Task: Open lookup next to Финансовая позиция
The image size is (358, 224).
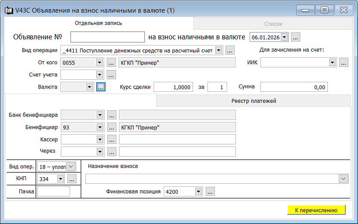Action: [210, 192]
